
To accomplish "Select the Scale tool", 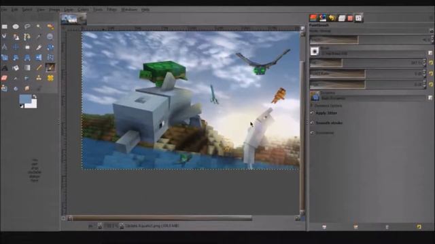I will click(5, 58).
